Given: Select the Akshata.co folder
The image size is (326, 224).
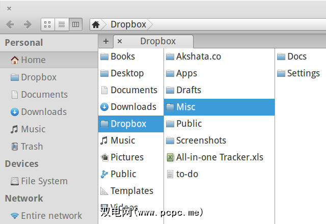Looking at the screenshot, I should 220,57.
